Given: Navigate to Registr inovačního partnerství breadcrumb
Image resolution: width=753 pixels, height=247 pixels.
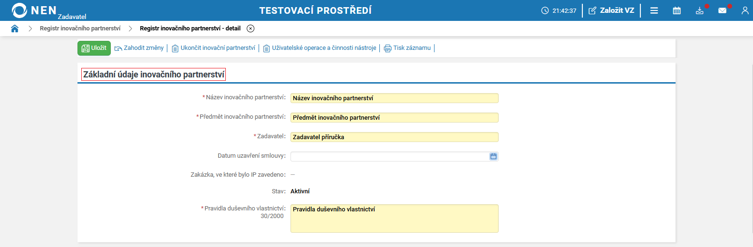Looking at the screenshot, I should (80, 28).
